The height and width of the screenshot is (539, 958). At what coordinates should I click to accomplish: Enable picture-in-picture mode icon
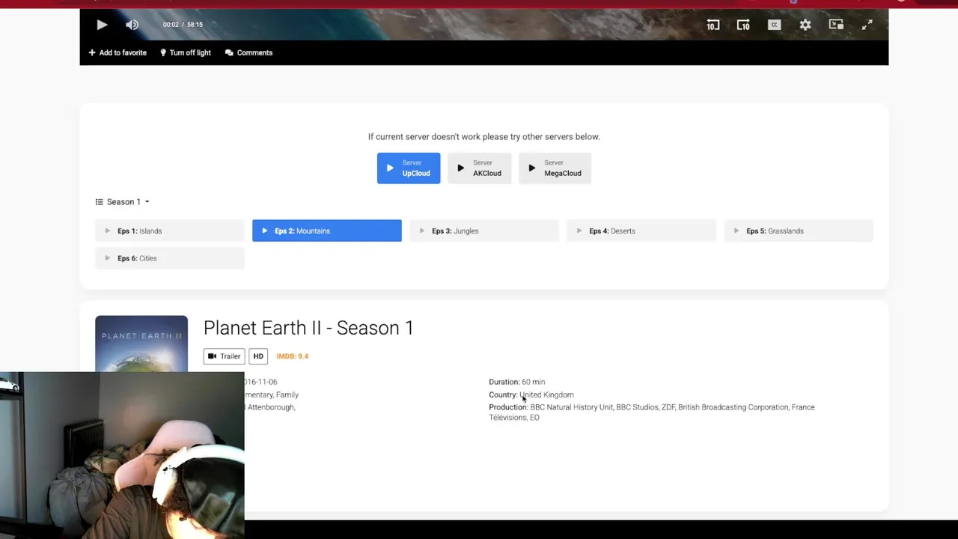tap(836, 25)
